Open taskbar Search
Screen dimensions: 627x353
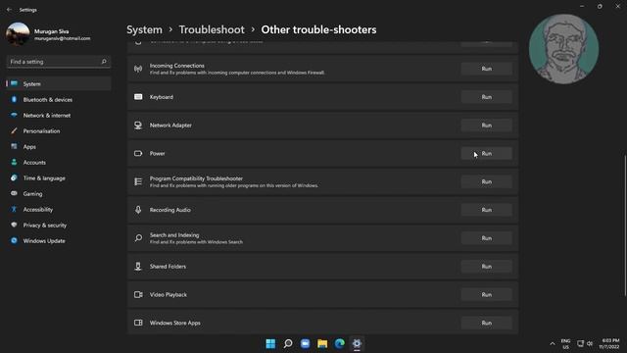[x=288, y=343]
